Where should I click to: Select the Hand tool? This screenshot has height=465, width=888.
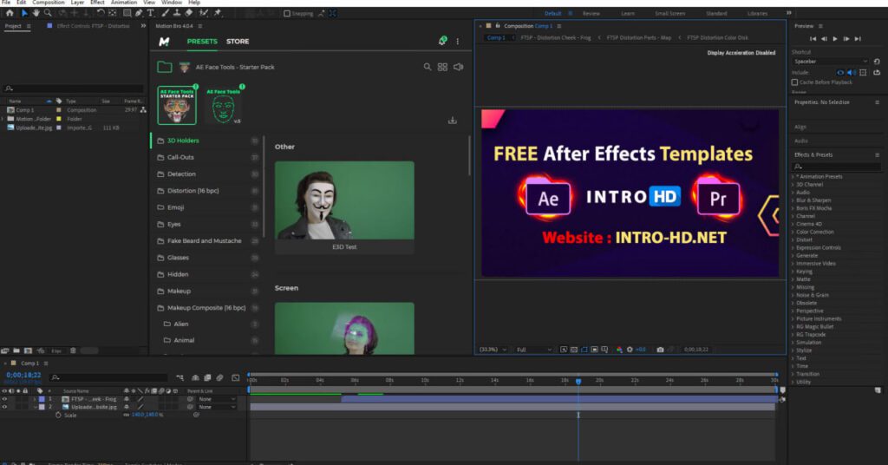tap(36, 12)
